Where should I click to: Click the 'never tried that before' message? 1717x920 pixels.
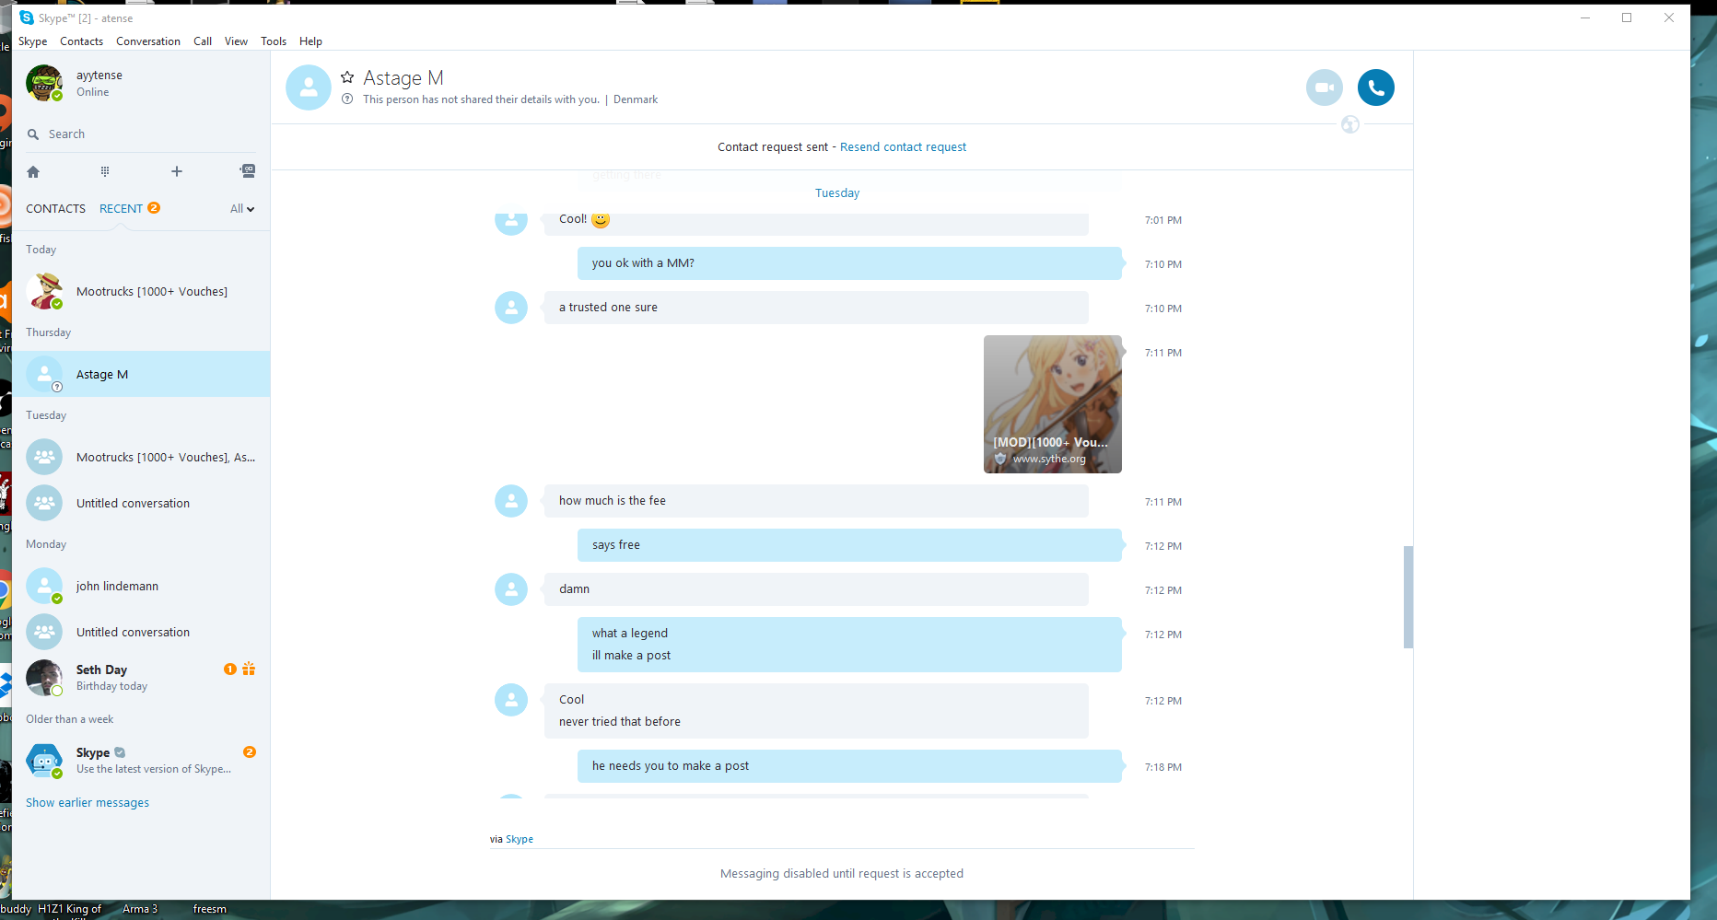point(620,722)
